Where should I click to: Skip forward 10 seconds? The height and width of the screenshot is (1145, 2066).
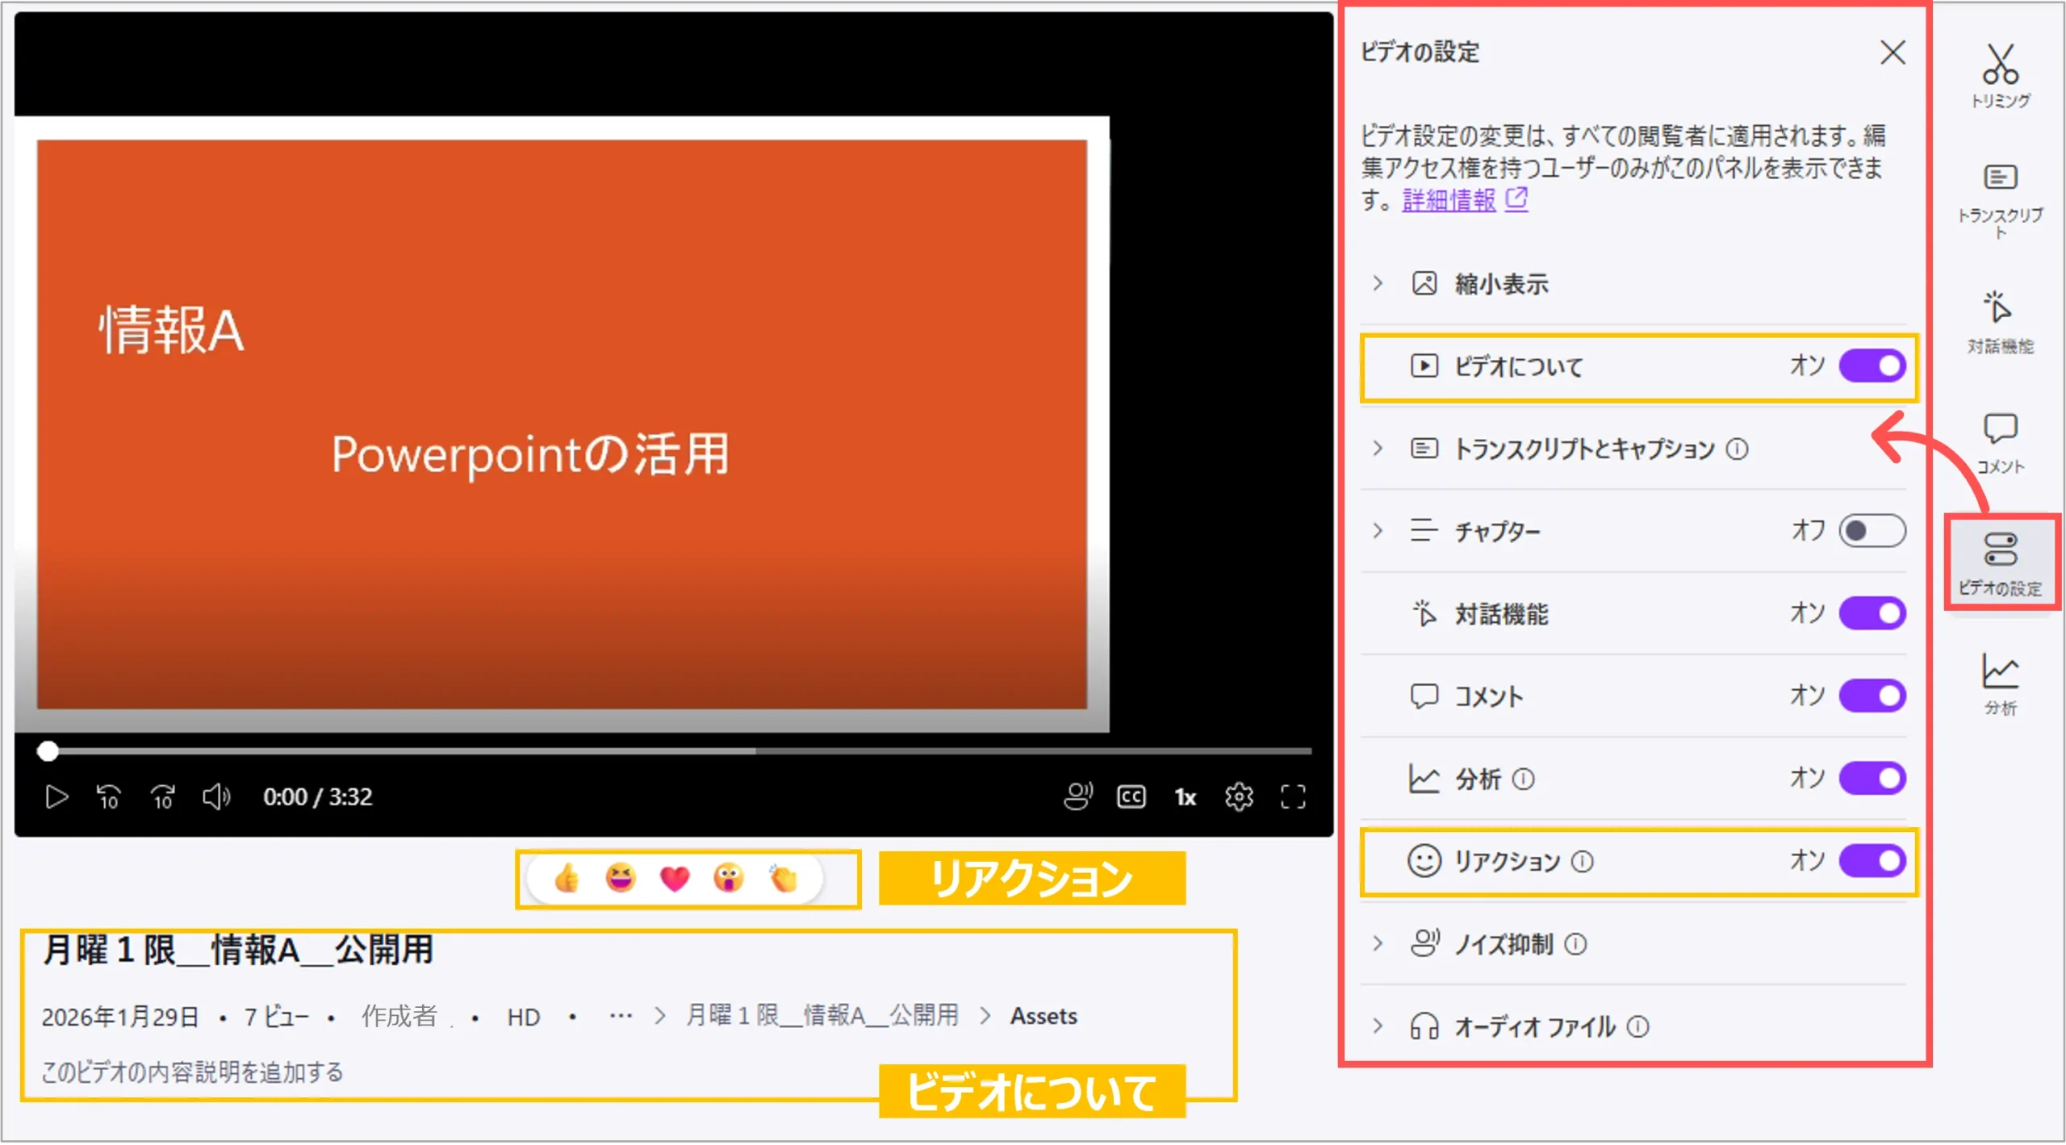coord(163,797)
